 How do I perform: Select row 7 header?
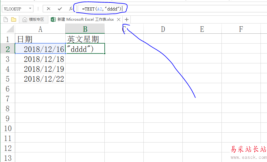tap(7, 98)
